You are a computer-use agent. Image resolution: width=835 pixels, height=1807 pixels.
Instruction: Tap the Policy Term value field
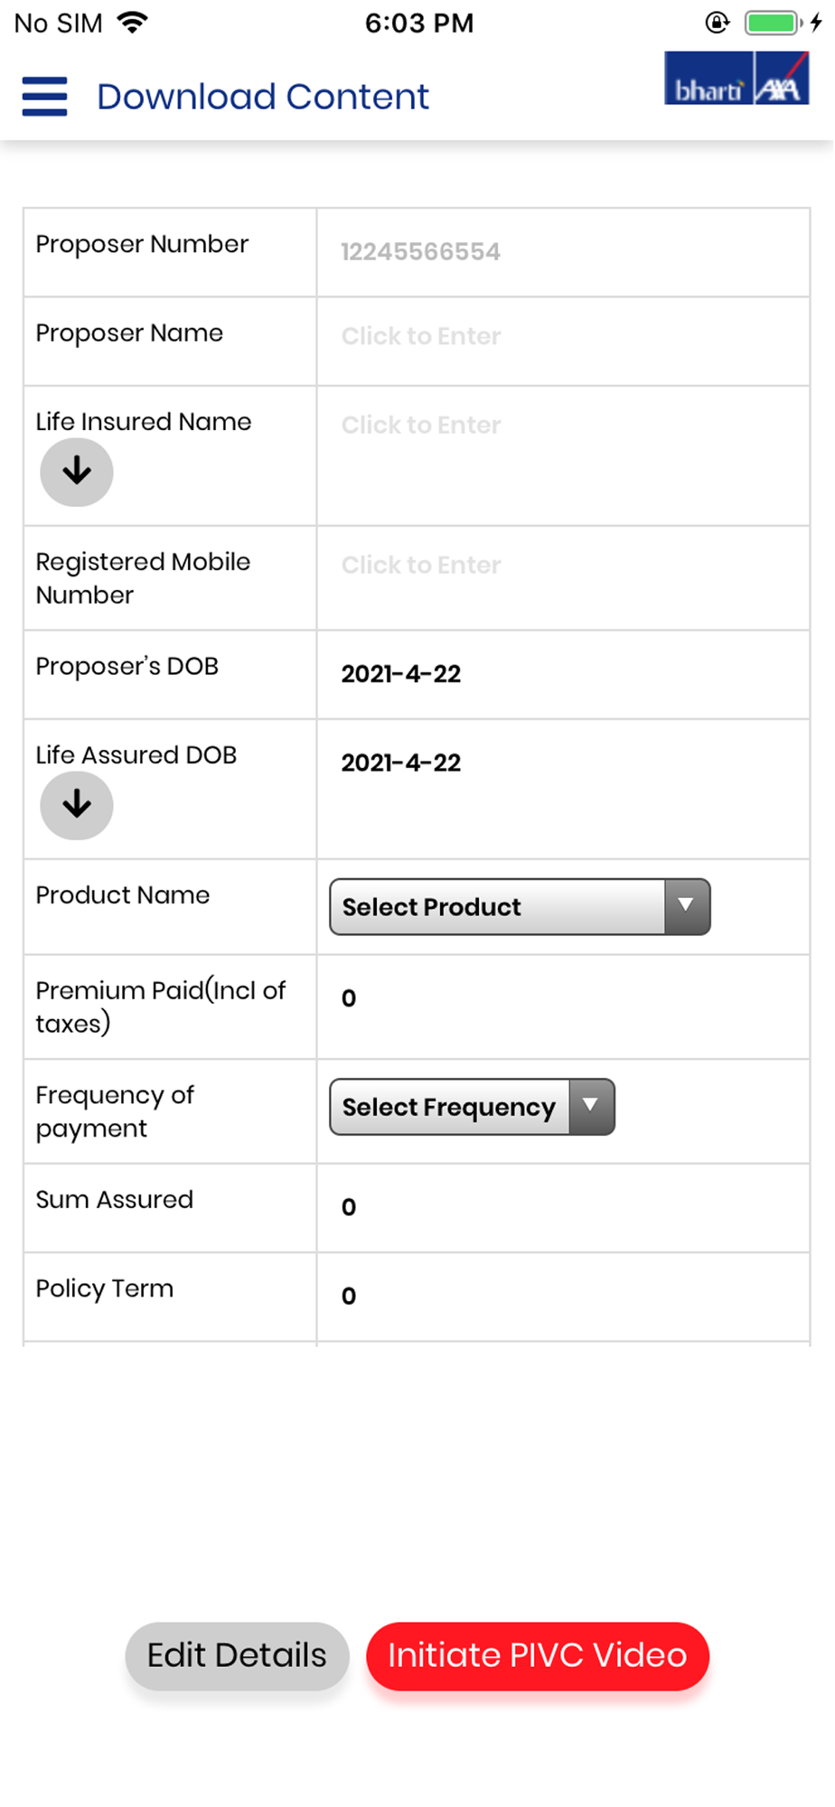(x=563, y=1297)
